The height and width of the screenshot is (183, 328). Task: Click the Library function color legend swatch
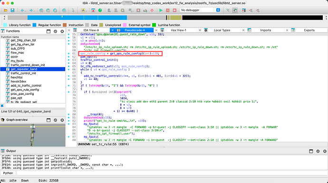click(5, 25)
